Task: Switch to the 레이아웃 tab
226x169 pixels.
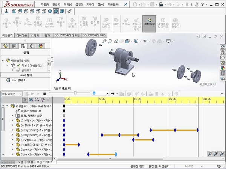Action: point(21,35)
